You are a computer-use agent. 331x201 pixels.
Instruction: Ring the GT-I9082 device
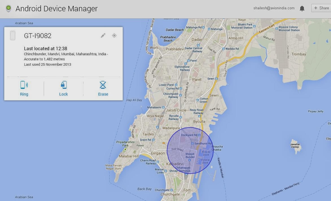tap(24, 89)
